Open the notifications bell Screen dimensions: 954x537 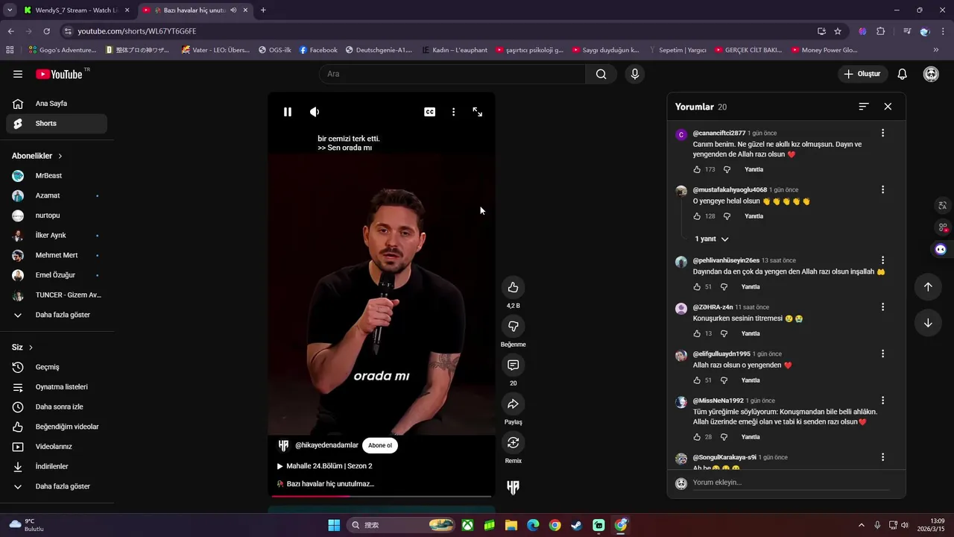(902, 74)
